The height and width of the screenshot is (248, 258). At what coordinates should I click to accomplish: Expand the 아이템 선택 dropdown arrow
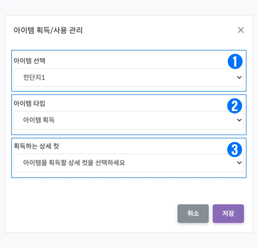coord(239,78)
